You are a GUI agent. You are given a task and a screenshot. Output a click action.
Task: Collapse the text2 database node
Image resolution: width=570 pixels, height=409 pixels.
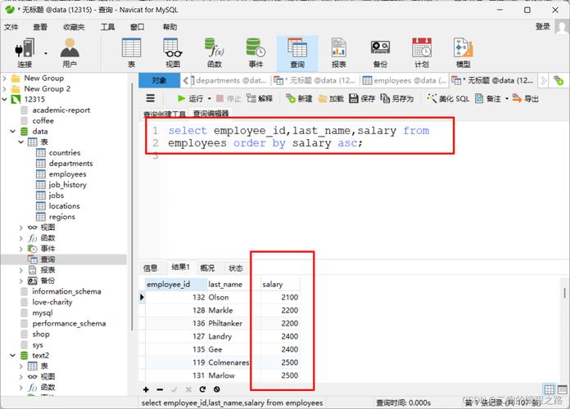tap(13, 356)
